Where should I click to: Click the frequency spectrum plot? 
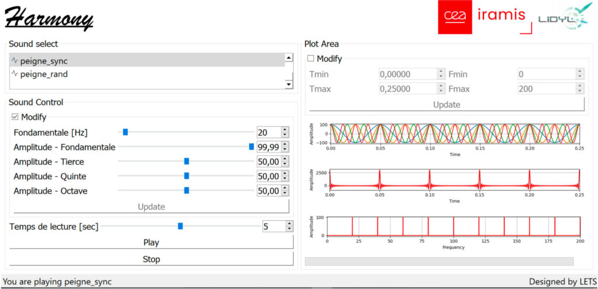point(453,226)
